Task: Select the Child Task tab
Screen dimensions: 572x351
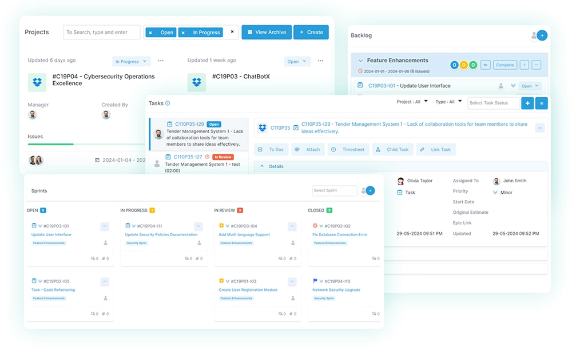Action: tap(392, 149)
